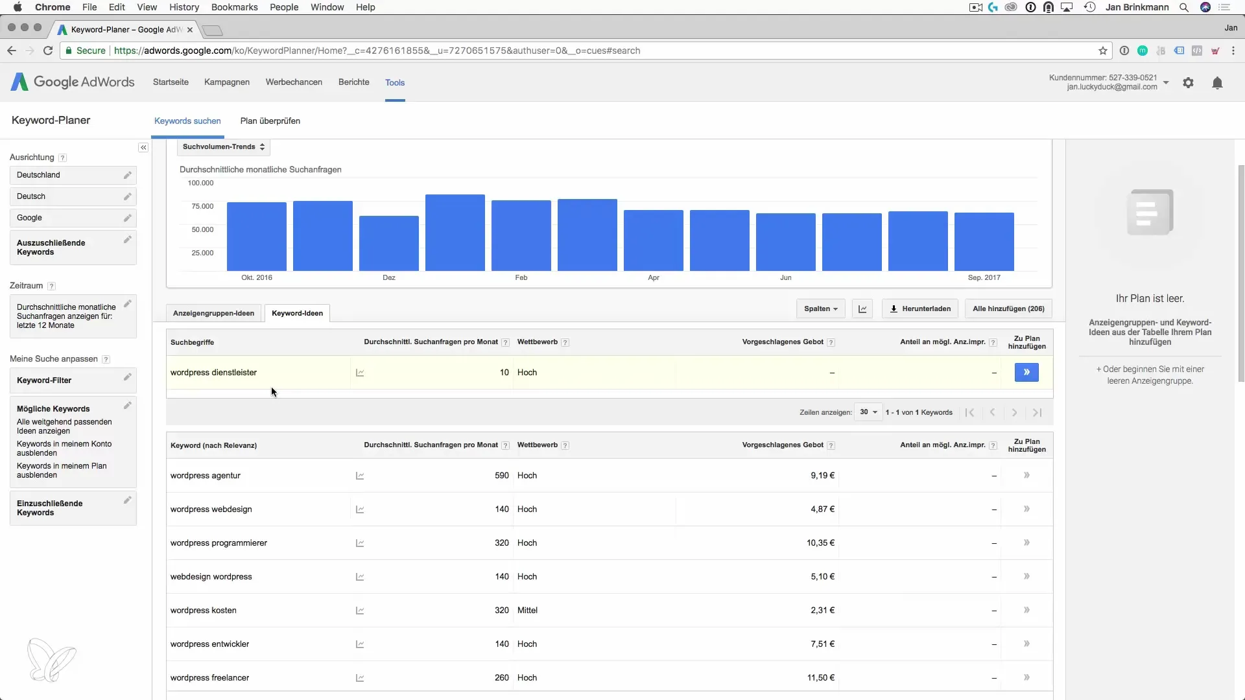The image size is (1245, 700).
Task: Sort by Keyword (nach Relevanz) header
Action: pyautogui.click(x=213, y=446)
